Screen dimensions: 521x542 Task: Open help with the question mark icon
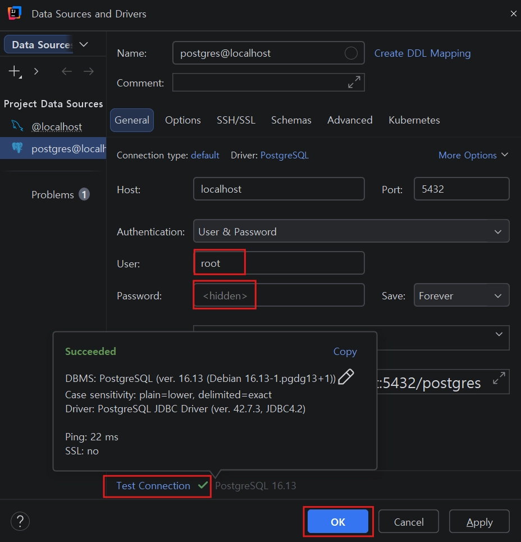(20, 521)
